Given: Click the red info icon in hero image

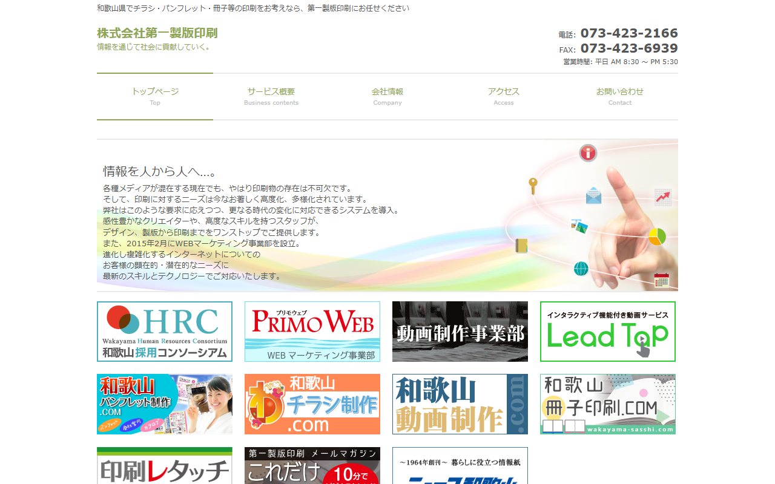Looking at the screenshot, I should pyautogui.click(x=588, y=153).
